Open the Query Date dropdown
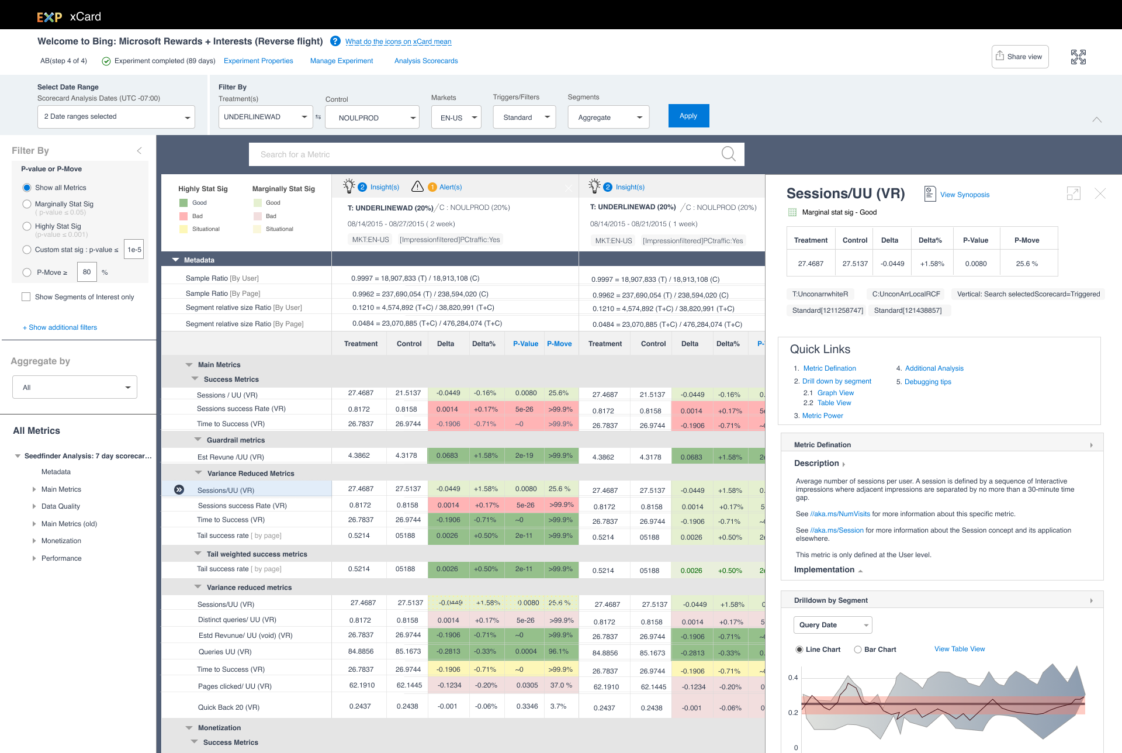Image resolution: width=1122 pixels, height=753 pixels. pyautogui.click(x=832, y=625)
